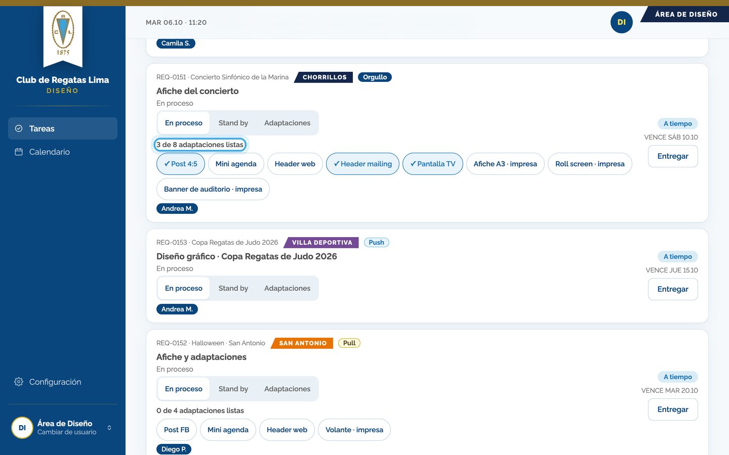Set Copa Regatas de Judo to Adaptaciones
Screen dimensions: 729x455
(x=287, y=288)
